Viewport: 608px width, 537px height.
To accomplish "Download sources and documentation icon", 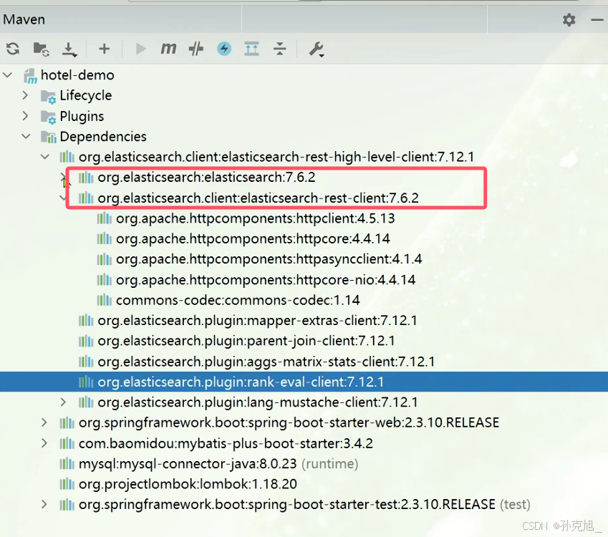I will 69,49.
